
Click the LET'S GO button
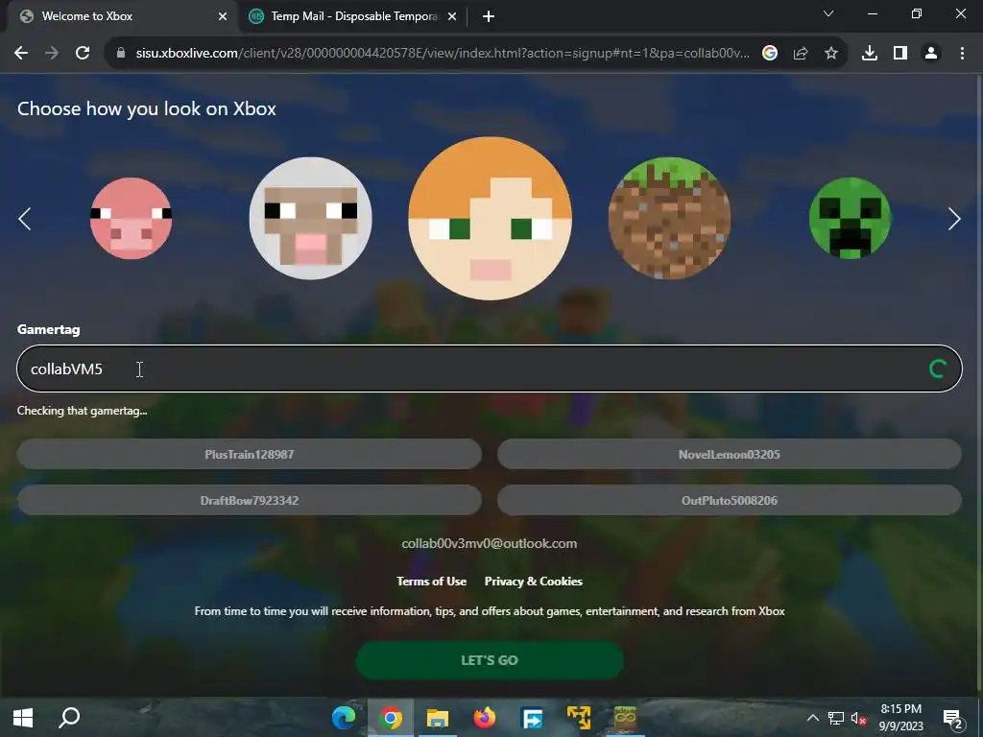(x=490, y=660)
